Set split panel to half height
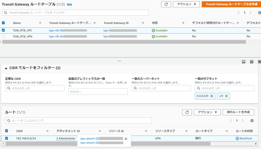The height and width of the screenshot is (149, 261). click(252, 62)
